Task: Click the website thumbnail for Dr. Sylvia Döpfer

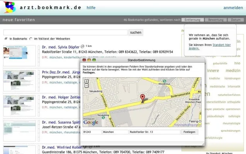Action: tap(19, 56)
